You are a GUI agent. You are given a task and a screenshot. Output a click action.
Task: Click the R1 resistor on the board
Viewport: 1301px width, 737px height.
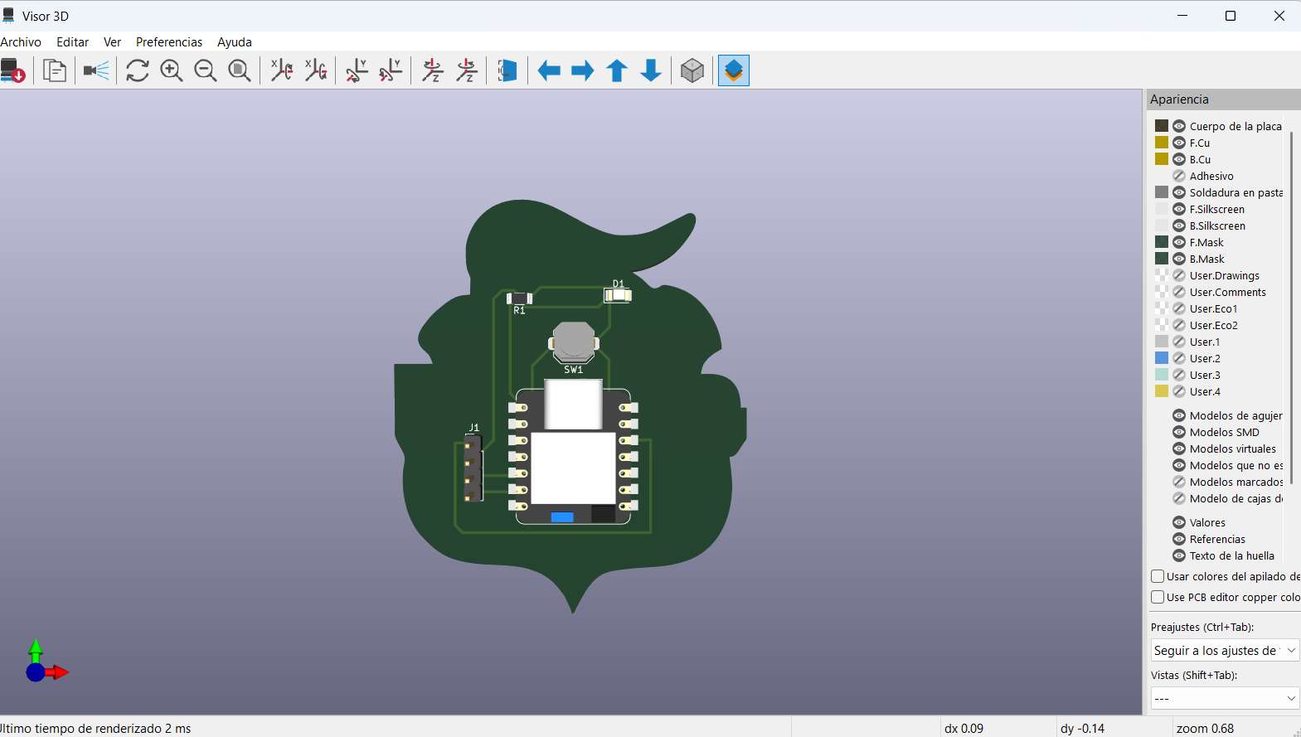pyautogui.click(x=519, y=298)
